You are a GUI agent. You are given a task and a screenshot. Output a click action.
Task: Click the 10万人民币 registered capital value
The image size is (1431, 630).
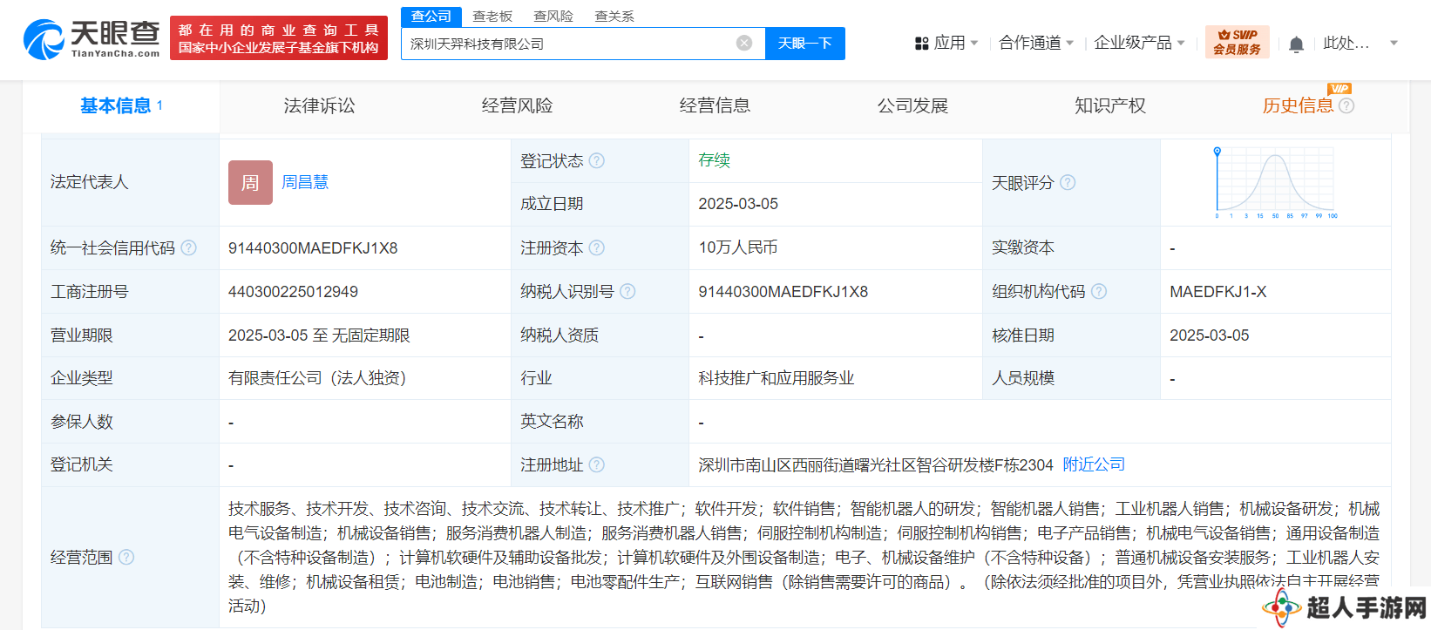click(x=738, y=247)
